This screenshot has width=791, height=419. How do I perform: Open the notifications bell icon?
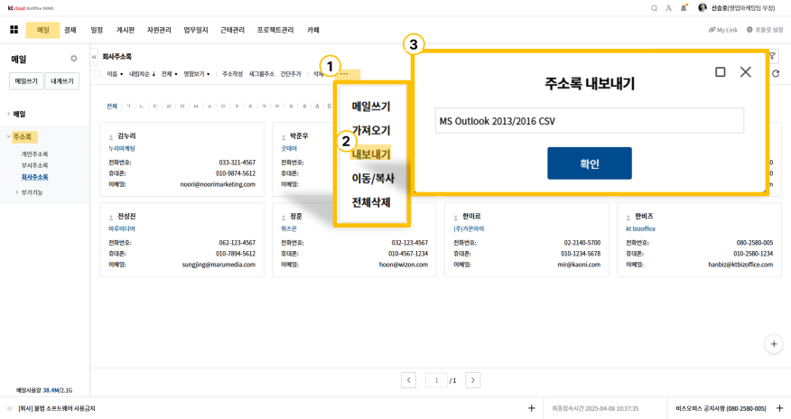(684, 8)
